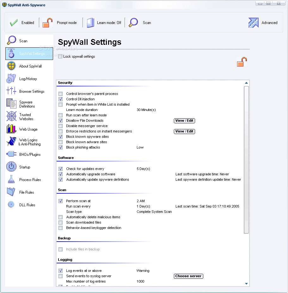The height and width of the screenshot is (293, 288).
Task: Select DLL Rules label in sidebar
Action: click(x=27, y=205)
